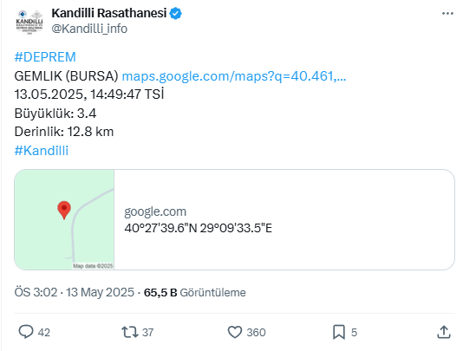Screen dimensions: 463x351
Task: Open Kandilli Rasathanesi display name
Action: pos(109,13)
